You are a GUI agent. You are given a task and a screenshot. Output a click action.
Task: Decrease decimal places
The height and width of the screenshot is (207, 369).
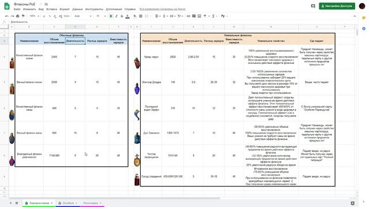click(55, 16)
